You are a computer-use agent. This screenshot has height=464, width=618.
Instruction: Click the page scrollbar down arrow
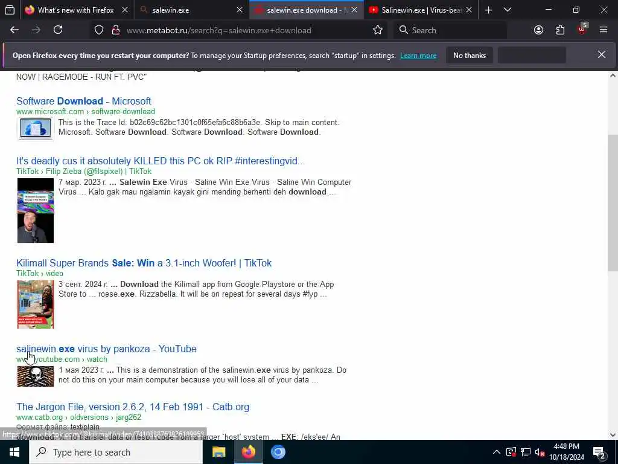pos(613,435)
